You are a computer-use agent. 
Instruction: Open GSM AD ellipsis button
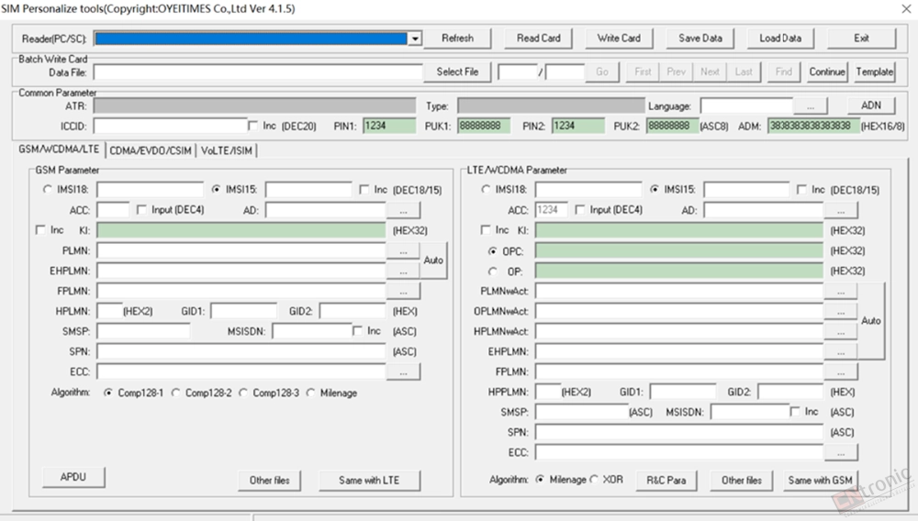[403, 210]
